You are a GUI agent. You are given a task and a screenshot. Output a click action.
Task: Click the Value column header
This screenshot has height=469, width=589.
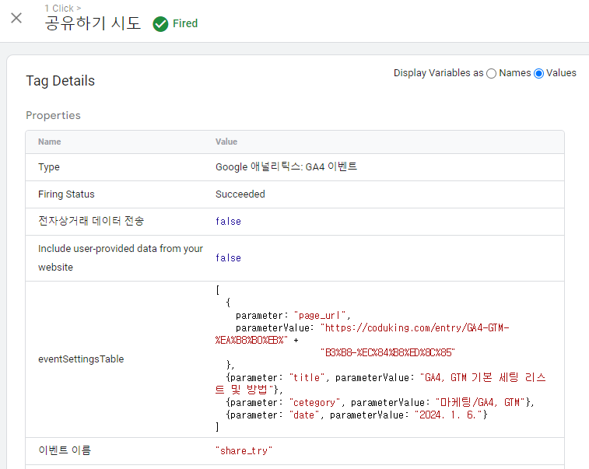(x=226, y=142)
